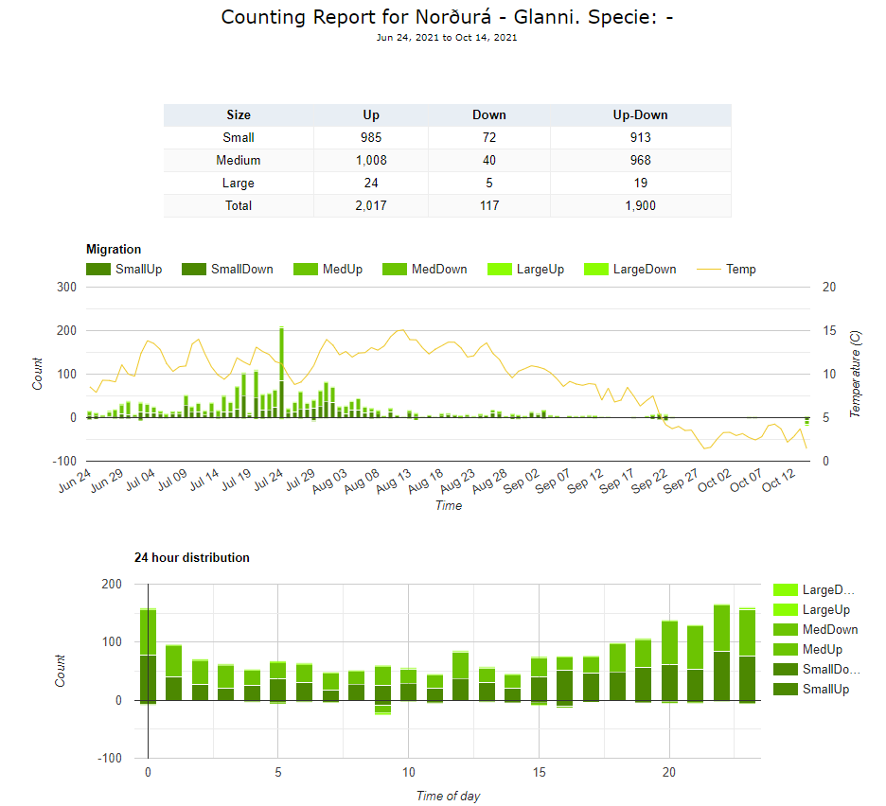Click the LargeUp swatch in 24 hour legend
The image size is (886, 806).
tap(786, 610)
